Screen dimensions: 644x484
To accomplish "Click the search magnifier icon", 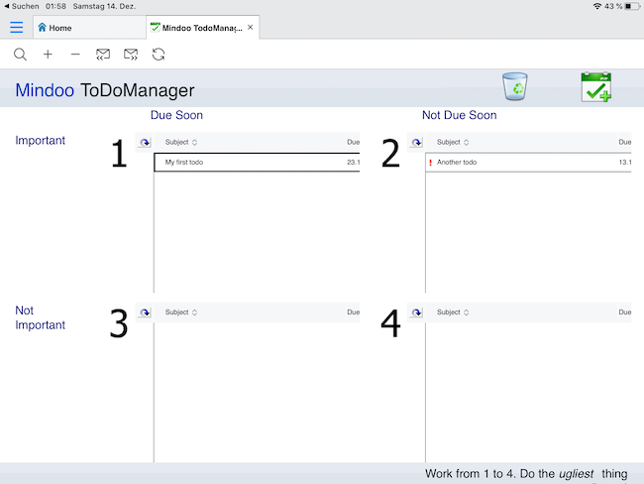I will (x=20, y=55).
